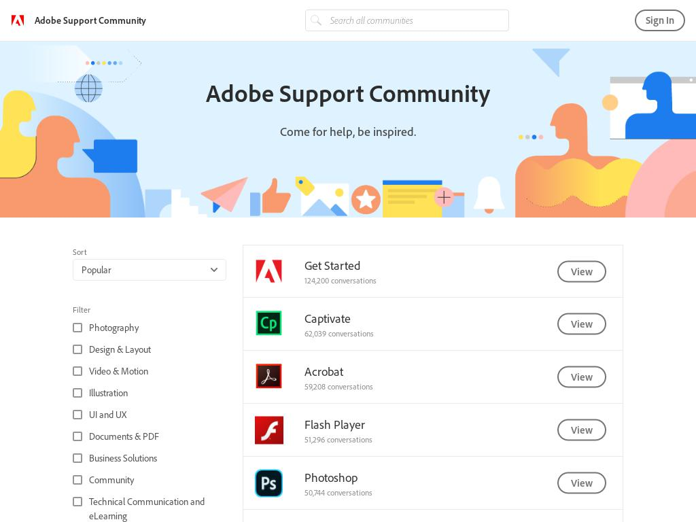696x522 pixels.
Task: Toggle the UI and UX filter
Action: (x=77, y=415)
